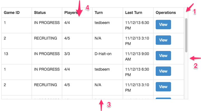Click first N/A turn cell
The width and height of the screenshot is (201, 111).
(x=107, y=41)
